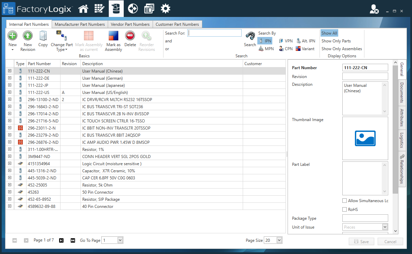Select Show Only Assemblies option

point(342,49)
